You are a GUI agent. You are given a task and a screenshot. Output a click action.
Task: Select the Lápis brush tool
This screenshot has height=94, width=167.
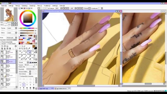[21, 52]
